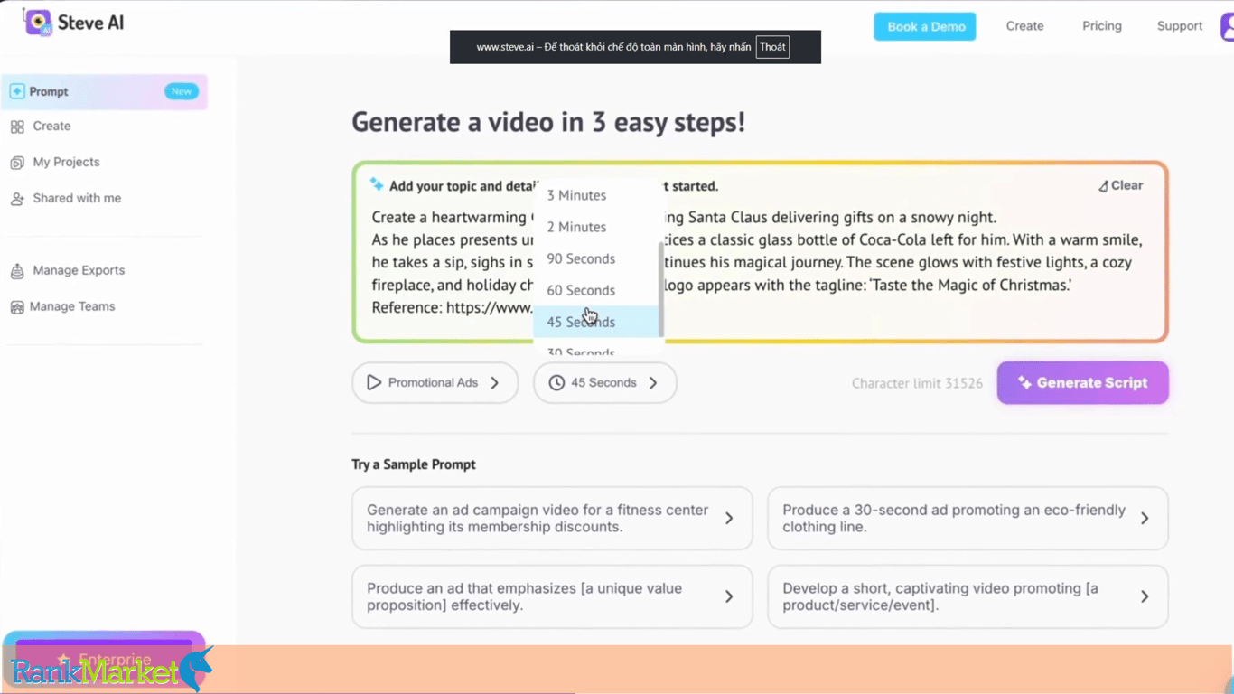Click Book a Demo button
The width and height of the screenshot is (1234, 694).
[925, 26]
